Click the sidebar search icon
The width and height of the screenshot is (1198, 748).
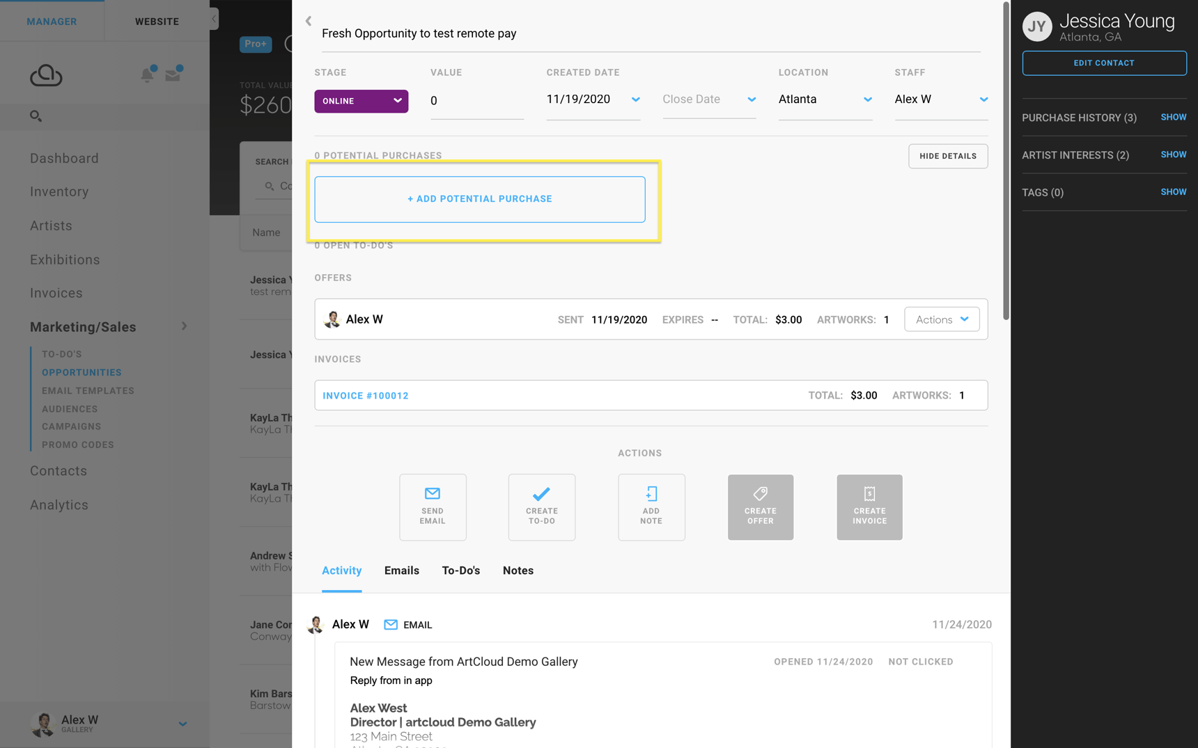pyautogui.click(x=36, y=116)
